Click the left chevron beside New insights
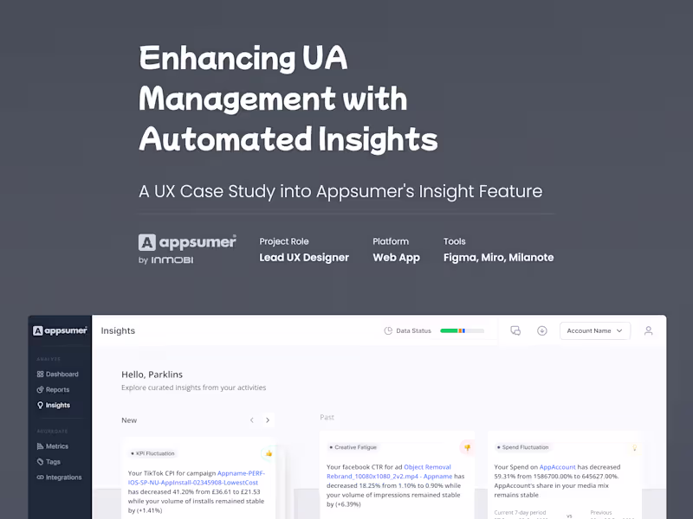Screen dimensions: 693x519 pos(251,420)
